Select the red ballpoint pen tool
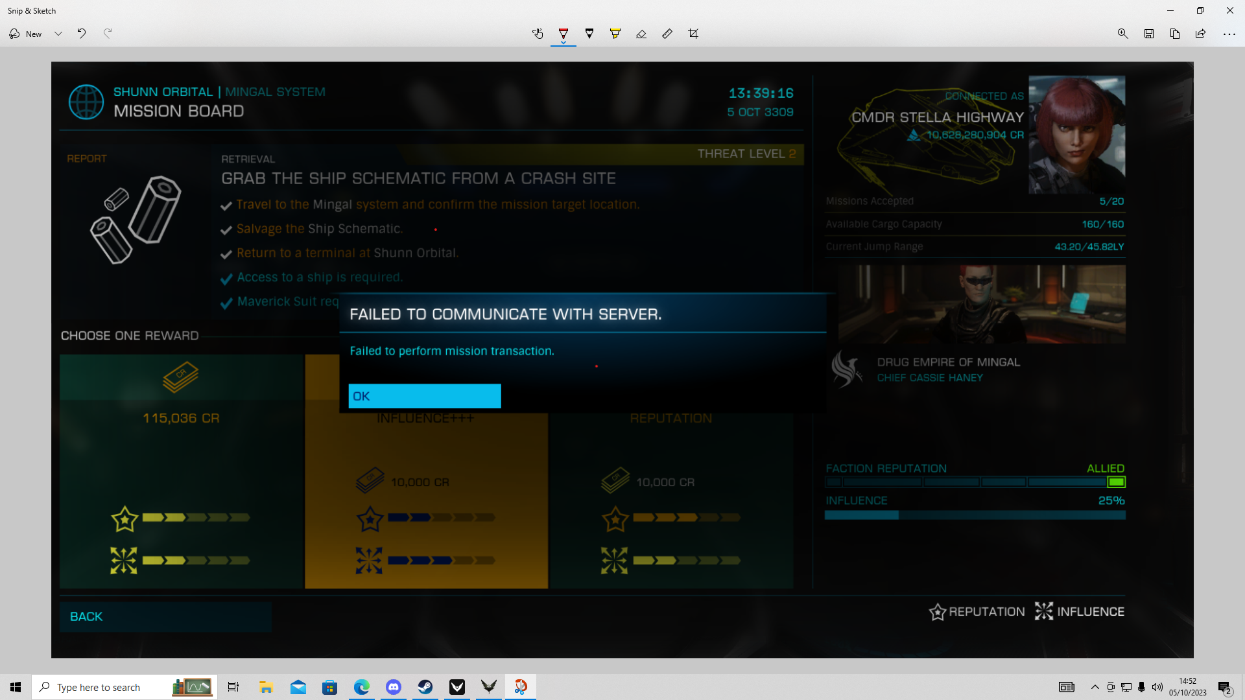The image size is (1245, 700). click(x=563, y=34)
